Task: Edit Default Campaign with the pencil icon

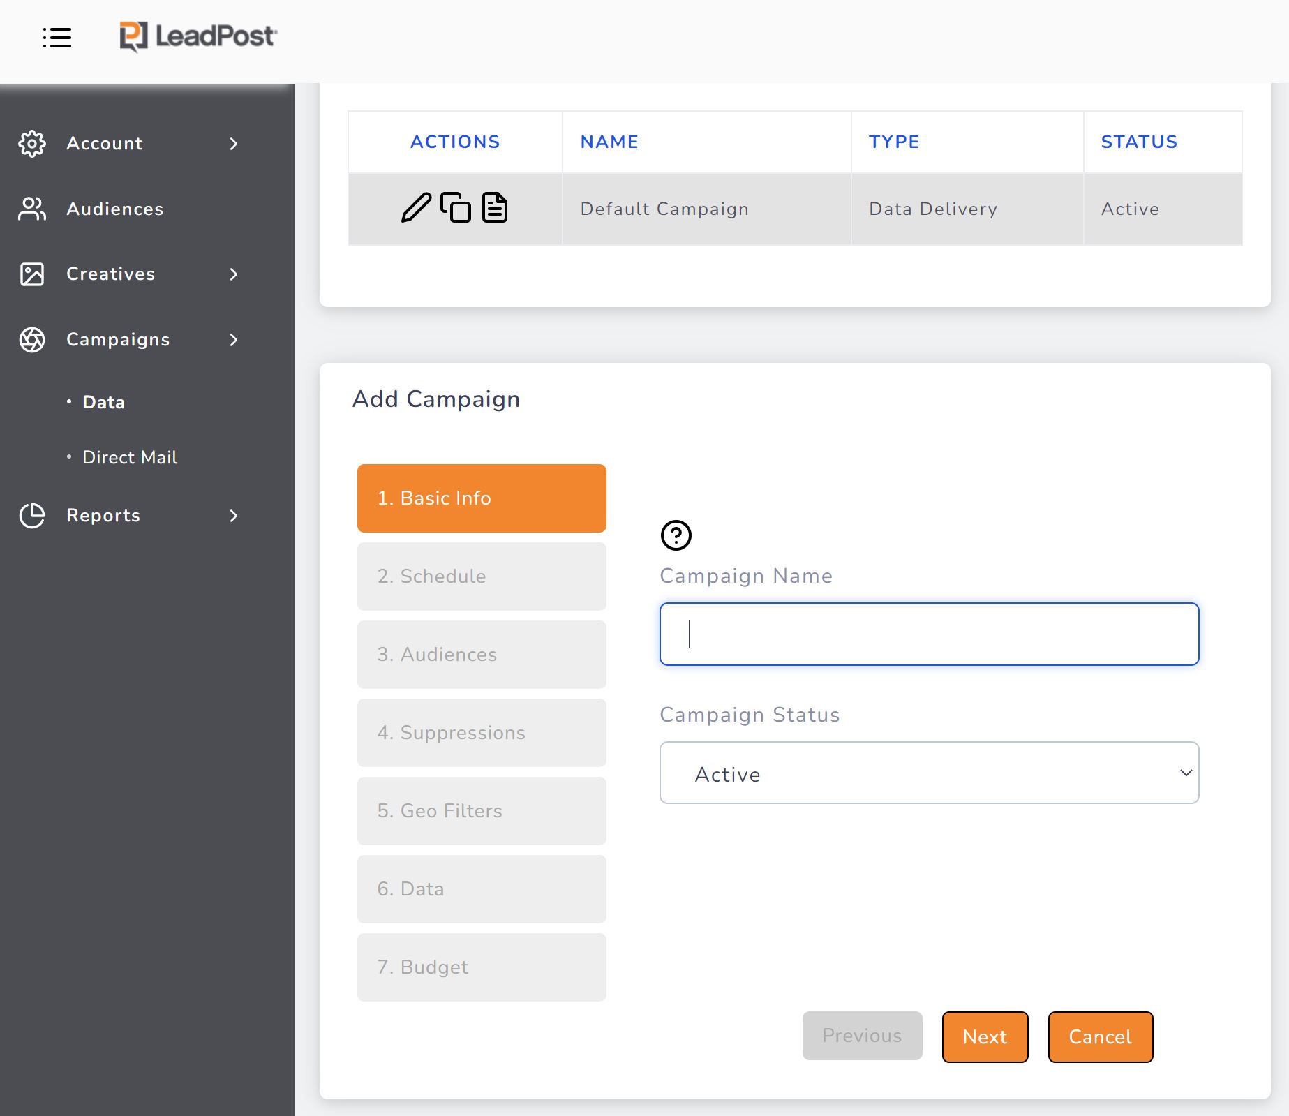Action: [x=415, y=207]
